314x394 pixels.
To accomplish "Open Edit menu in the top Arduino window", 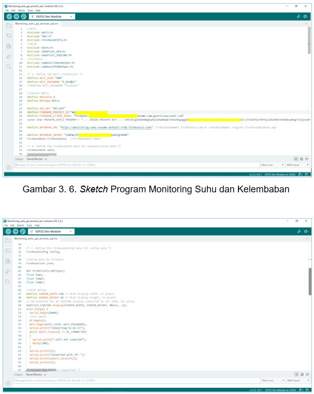I will point(13,10).
